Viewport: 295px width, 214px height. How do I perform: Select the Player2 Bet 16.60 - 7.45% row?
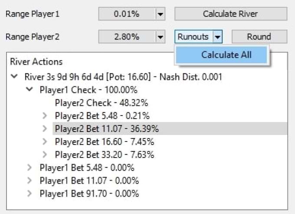(x=104, y=142)
